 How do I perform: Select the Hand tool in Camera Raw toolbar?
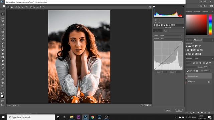(12, 7)
